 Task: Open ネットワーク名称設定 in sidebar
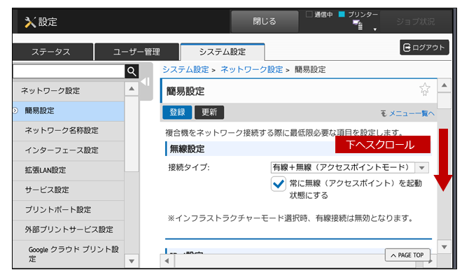click(68, 131)
